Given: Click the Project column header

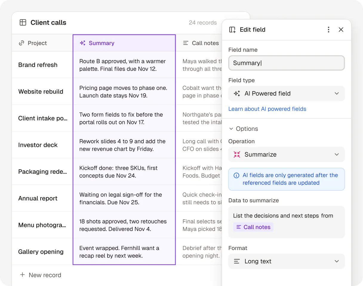Looking at the screenshot, I should (x=42, y=43).
